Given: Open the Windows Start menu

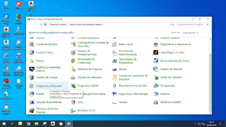Looking at the screenshot, I should (4, 124).
